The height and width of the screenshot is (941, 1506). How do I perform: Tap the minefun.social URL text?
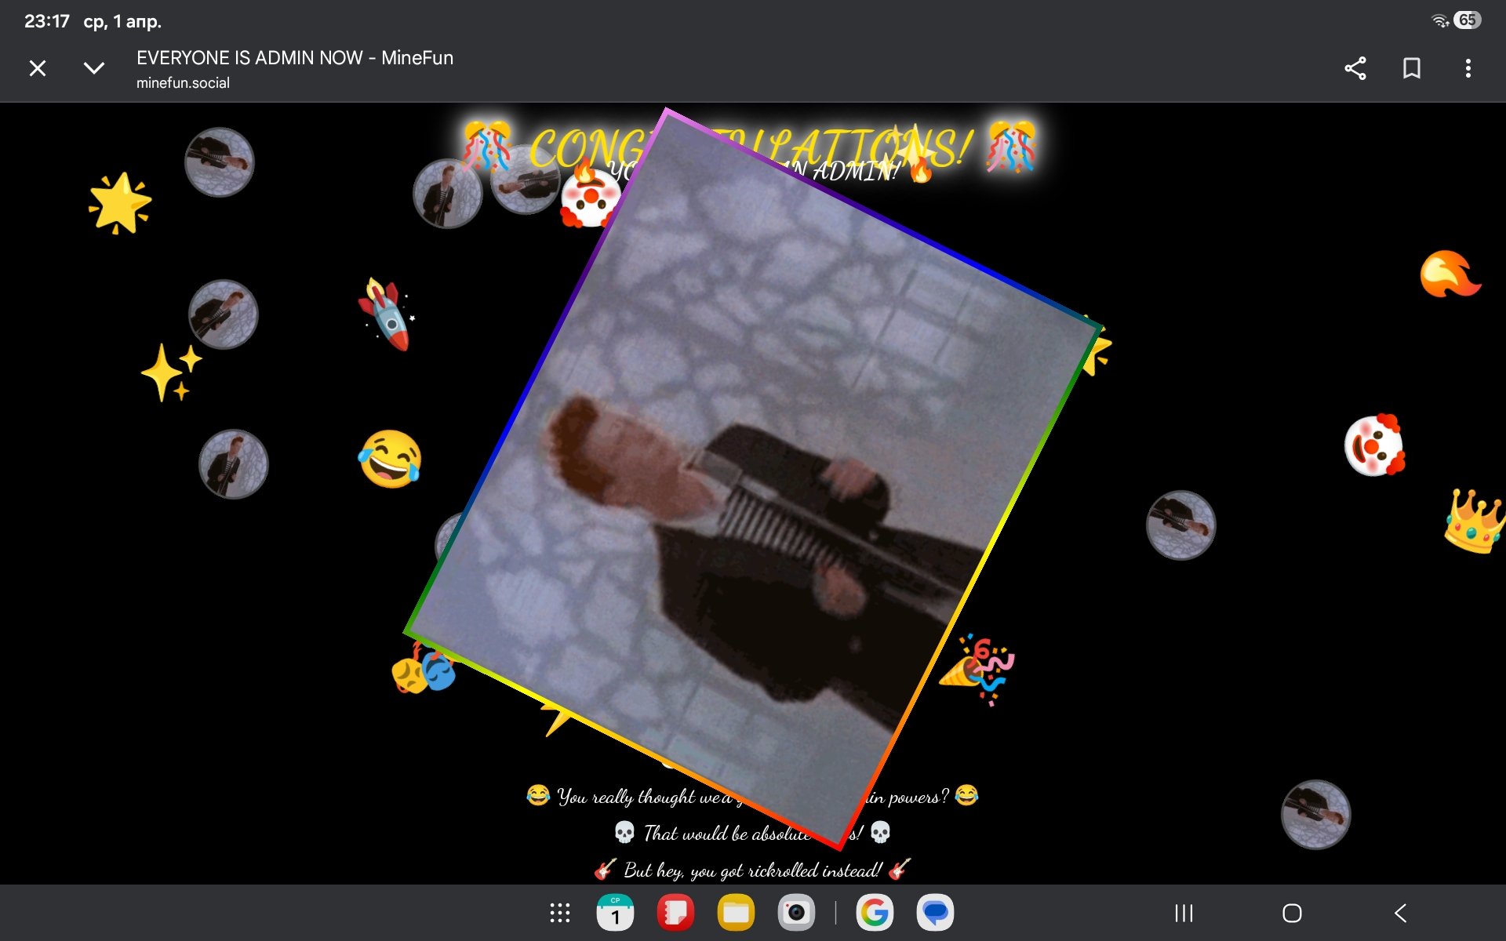pyautogui.click(x=183, y=82)
